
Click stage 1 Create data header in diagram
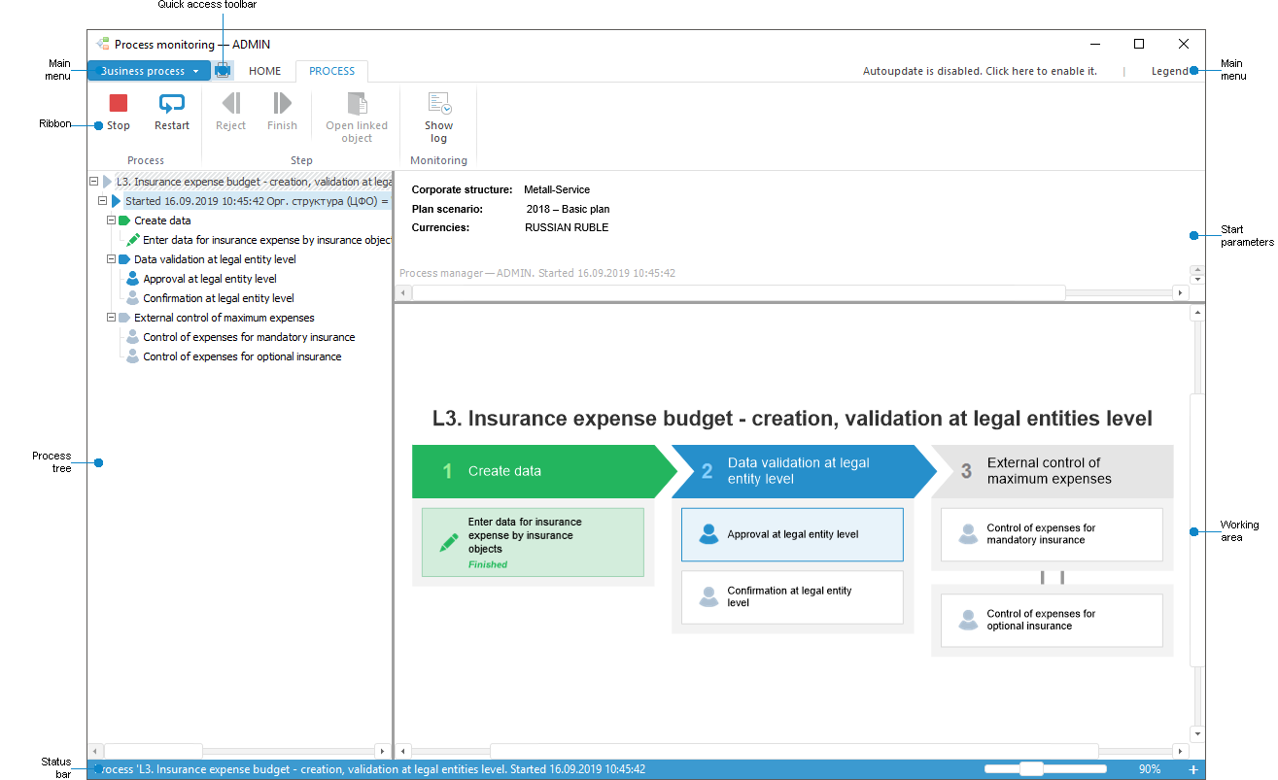[542, 471]
